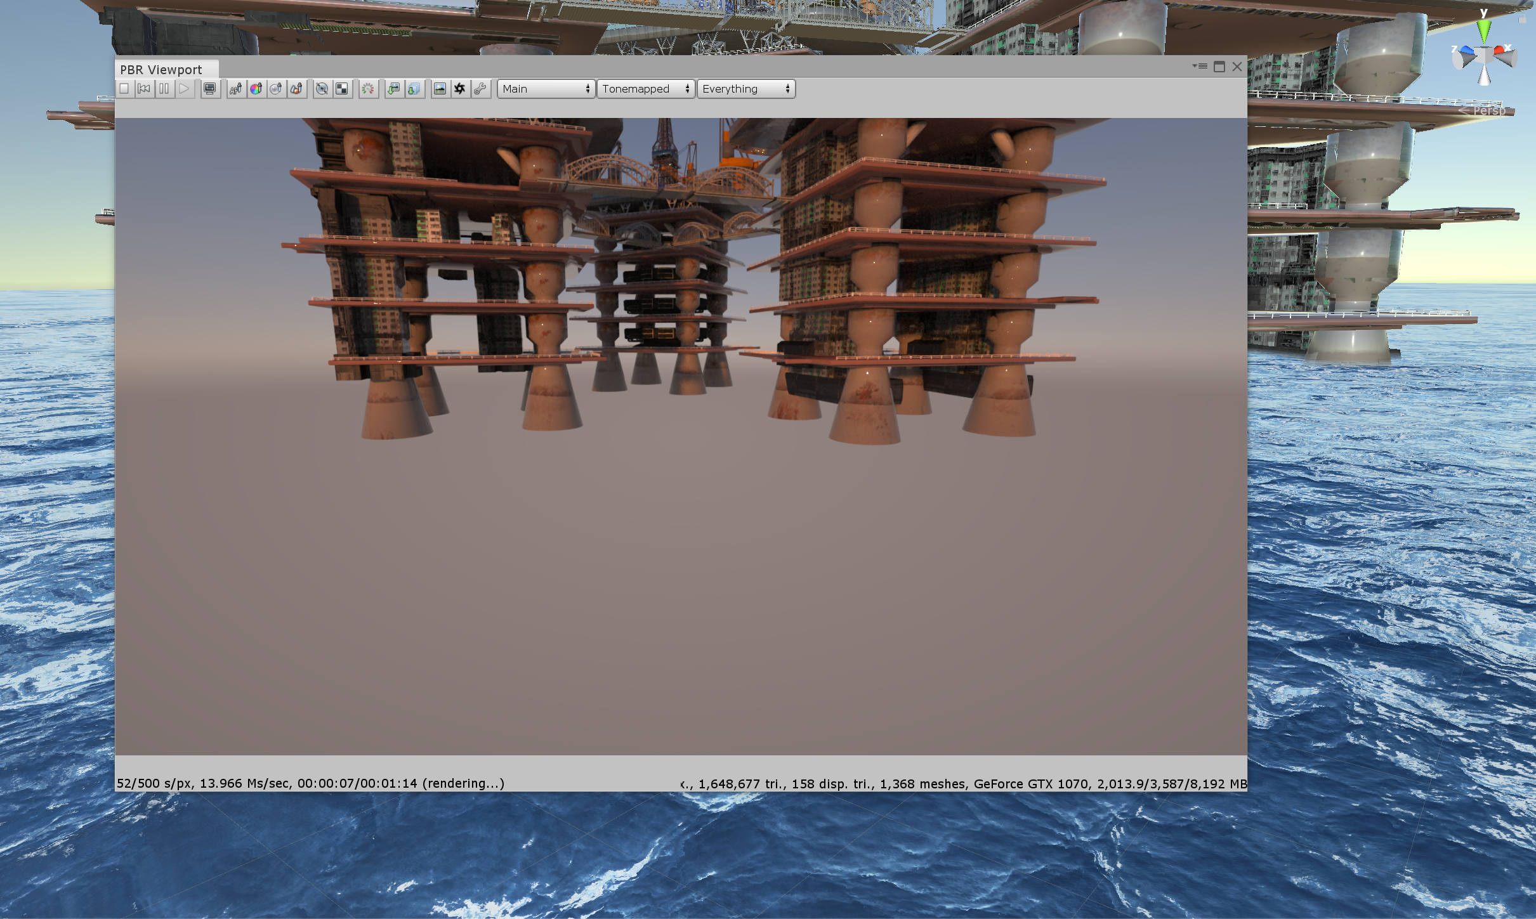Pause the PBR viewport rendering
This screenshot has width=1536, height=919.
(x=164, y=89)
